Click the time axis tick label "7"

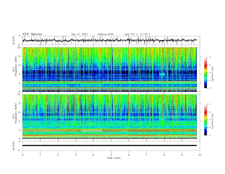click(x=147, y=155)
